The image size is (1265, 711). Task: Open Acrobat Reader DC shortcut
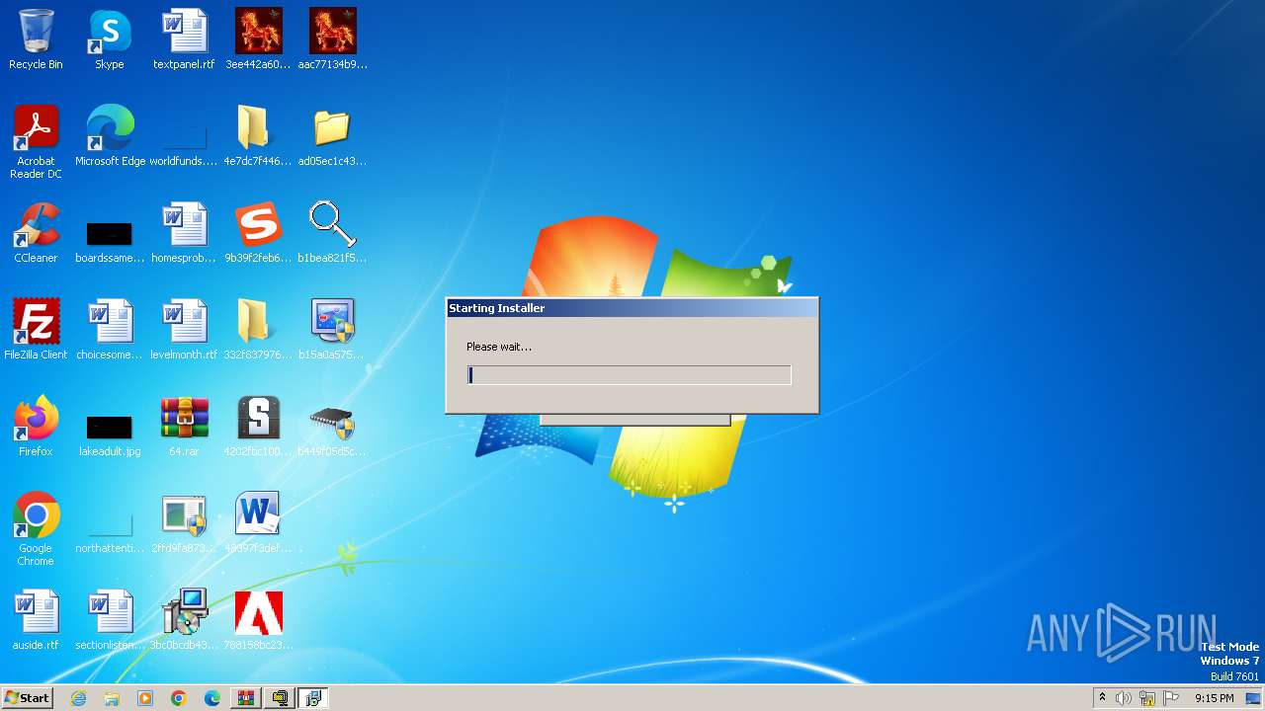click(36, 142)
